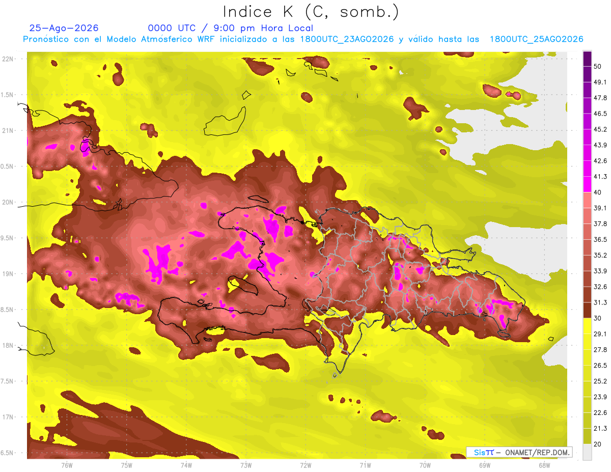Image resolution: width=611 pixels, height=472 pixels.
Task: Click the '0.5N' latitude label
Action: (x=8, y=166)
